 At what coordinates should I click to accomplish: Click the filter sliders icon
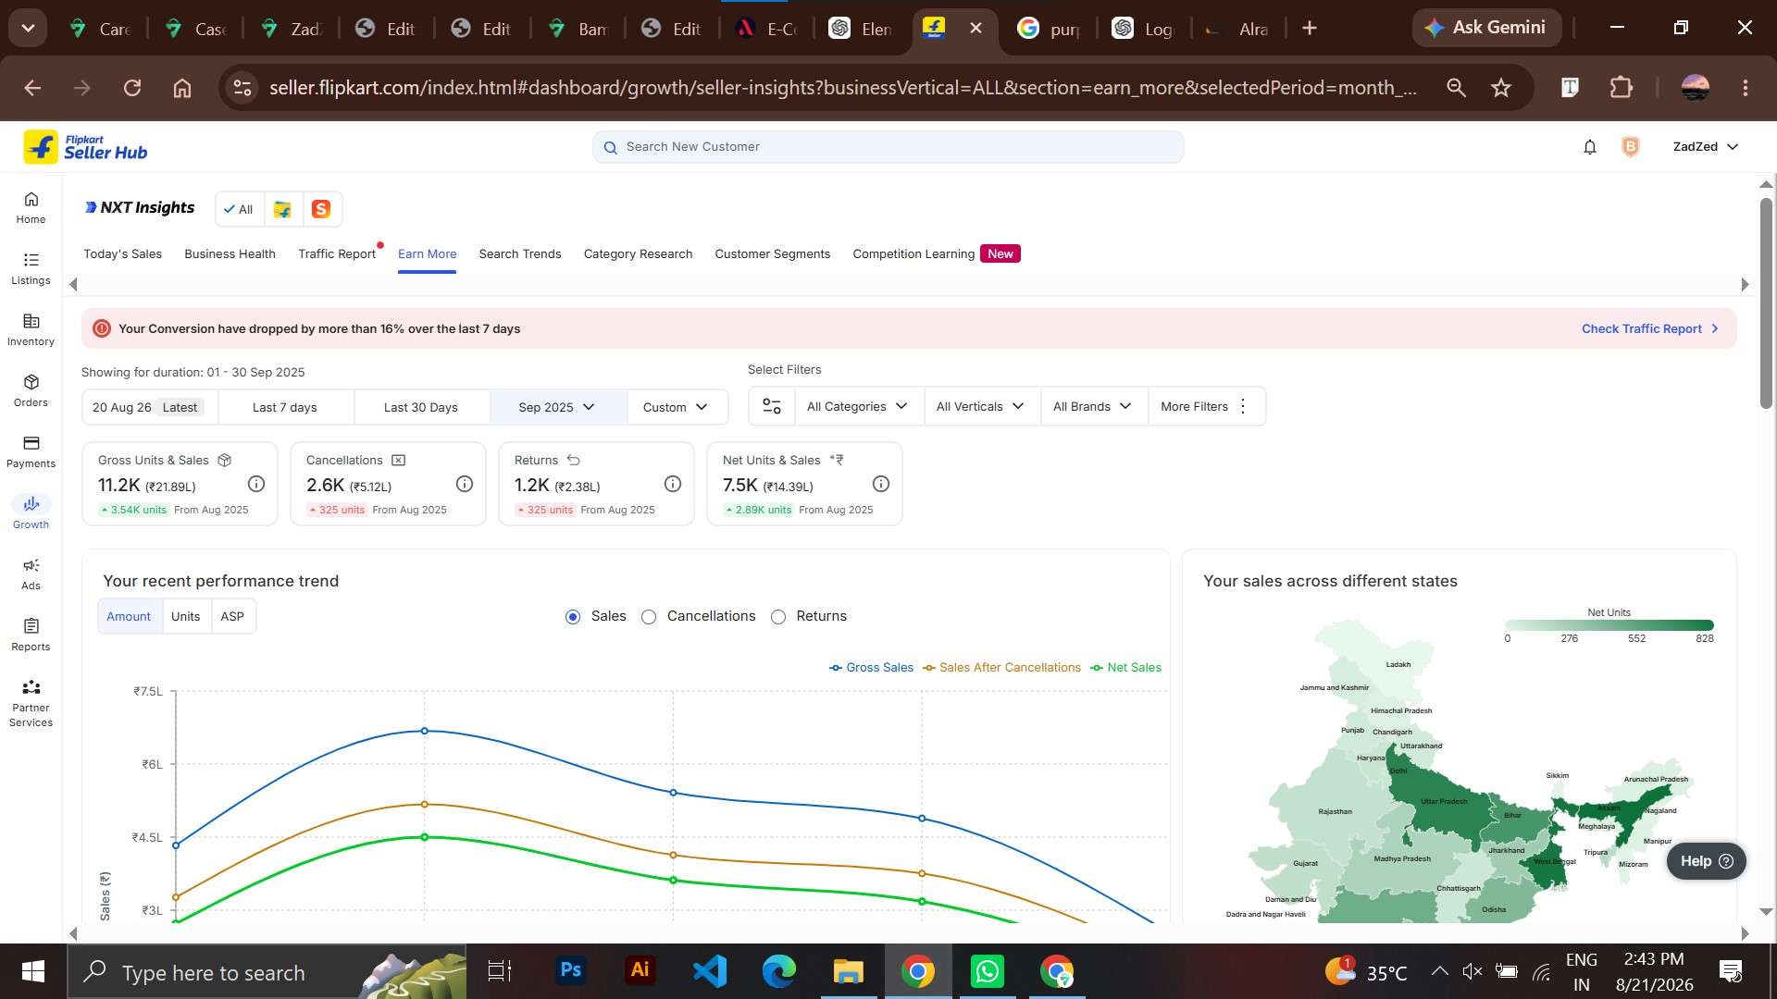[772, 406]
